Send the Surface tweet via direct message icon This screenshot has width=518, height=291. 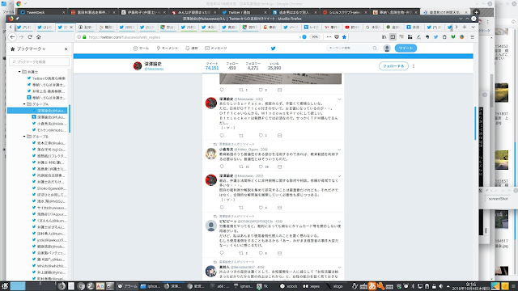point(279,135)
